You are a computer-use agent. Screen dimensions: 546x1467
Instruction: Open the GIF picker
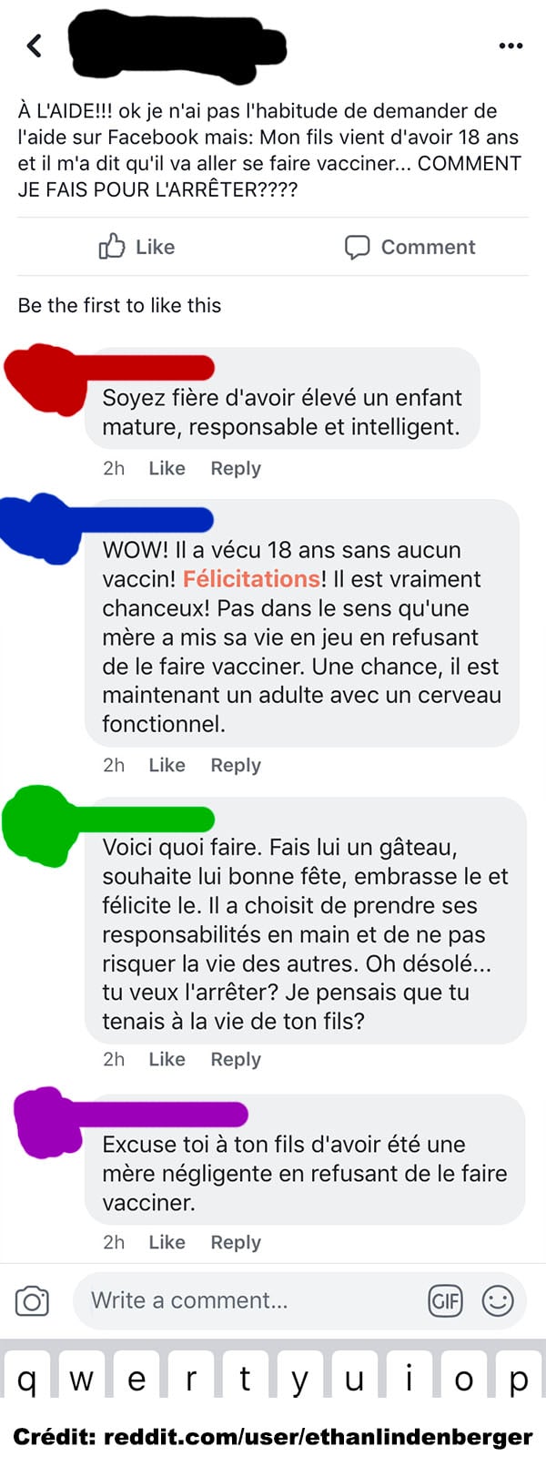tap(445, 1300)
